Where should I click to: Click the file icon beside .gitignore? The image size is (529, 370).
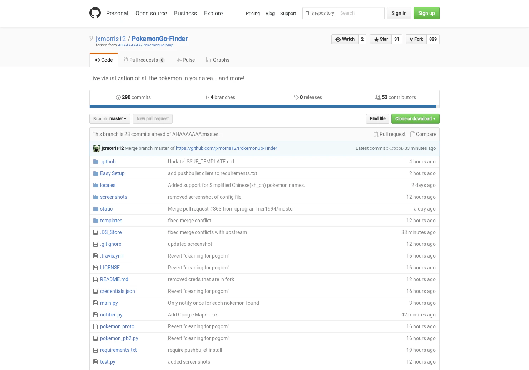(95, 244)
